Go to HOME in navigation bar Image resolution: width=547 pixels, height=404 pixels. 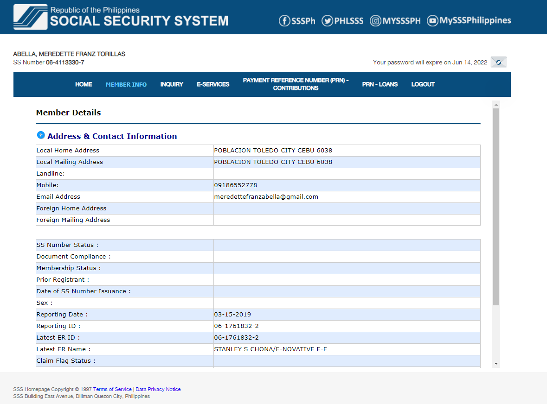(84, 84)
